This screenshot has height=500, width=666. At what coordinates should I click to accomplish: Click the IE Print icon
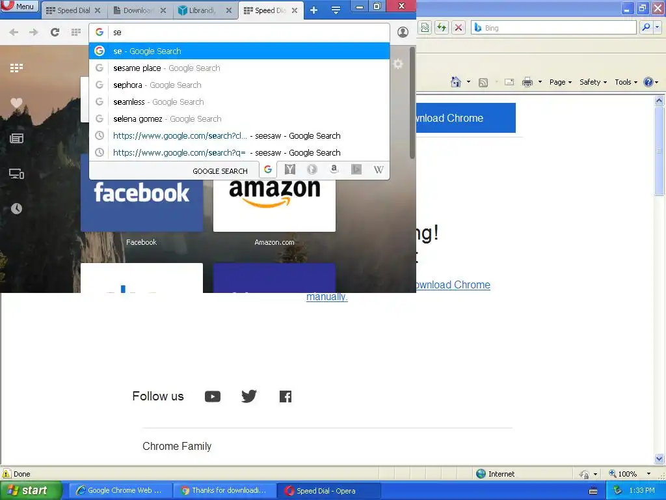pyautogui.click(x=527, y=82)
